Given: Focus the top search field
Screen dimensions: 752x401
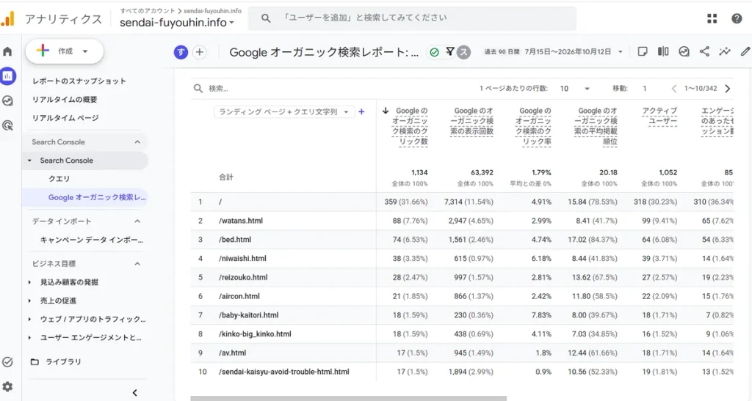Looking at the screenshot, I should pyautogui.click(x=413, y=18).
